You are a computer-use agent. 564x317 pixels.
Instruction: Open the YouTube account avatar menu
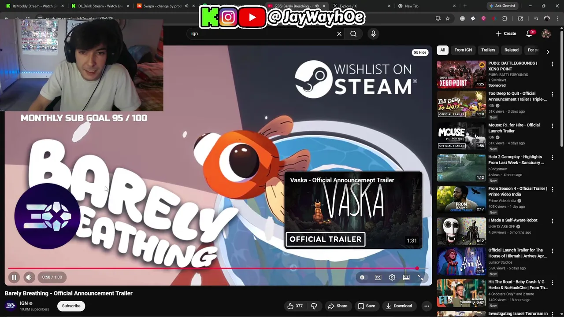click(x=546, y=33)
